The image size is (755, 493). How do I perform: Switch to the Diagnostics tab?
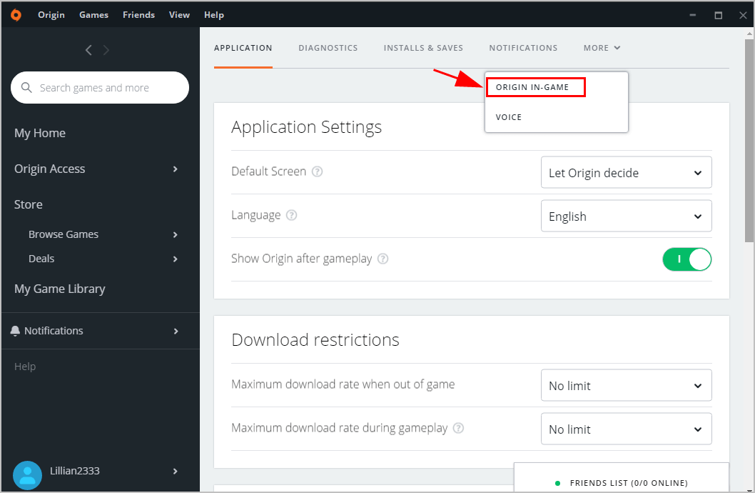point(328,48)
